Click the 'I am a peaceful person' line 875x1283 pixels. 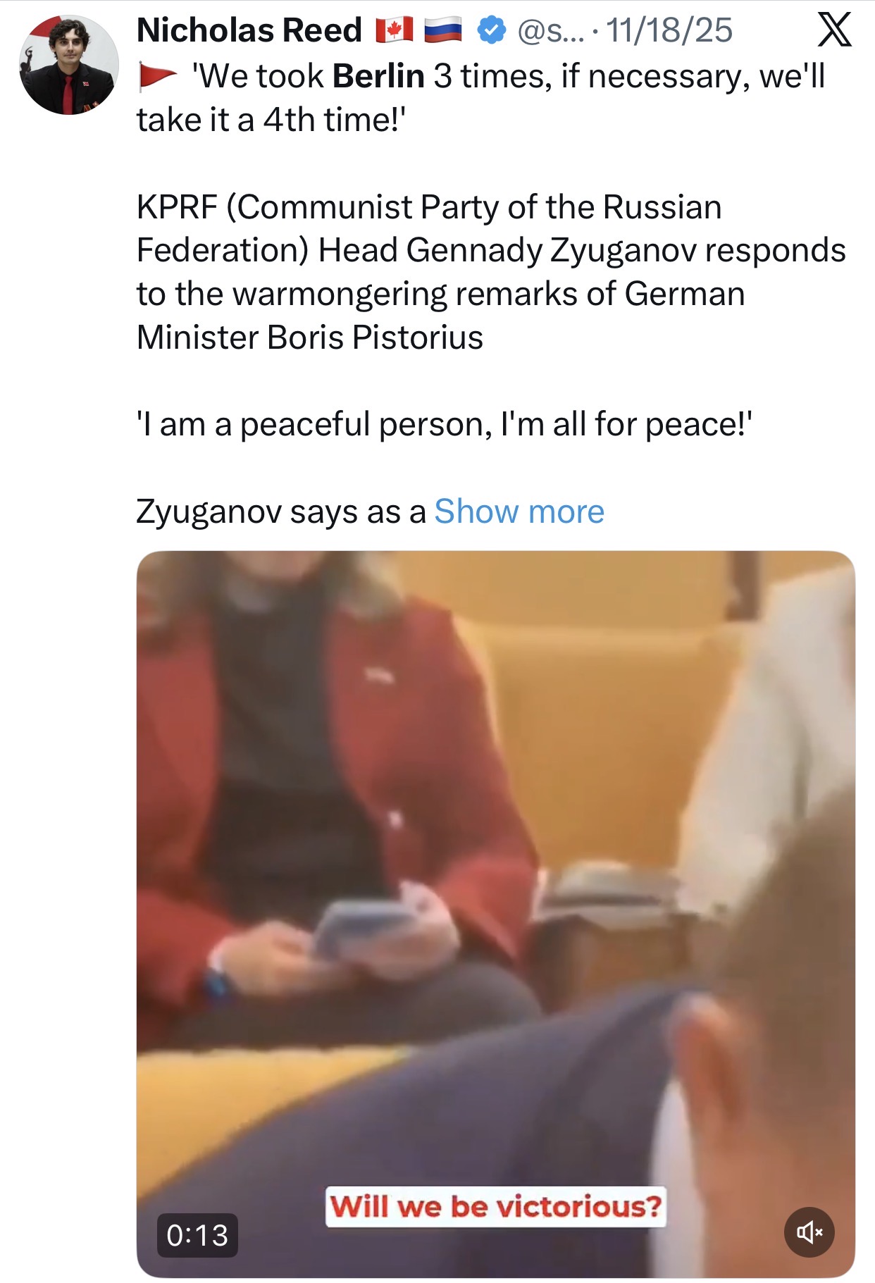point(445,425)
